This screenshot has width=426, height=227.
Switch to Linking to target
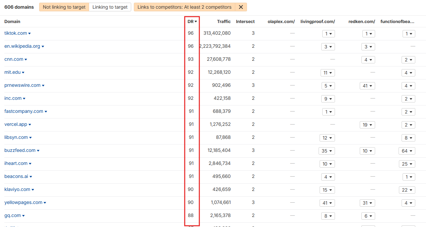pos(110,7)
